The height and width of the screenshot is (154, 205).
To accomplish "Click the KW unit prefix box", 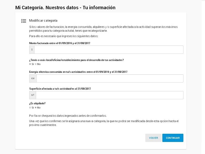I will [33, 79].
